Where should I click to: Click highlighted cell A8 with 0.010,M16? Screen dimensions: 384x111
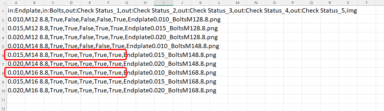16,73
